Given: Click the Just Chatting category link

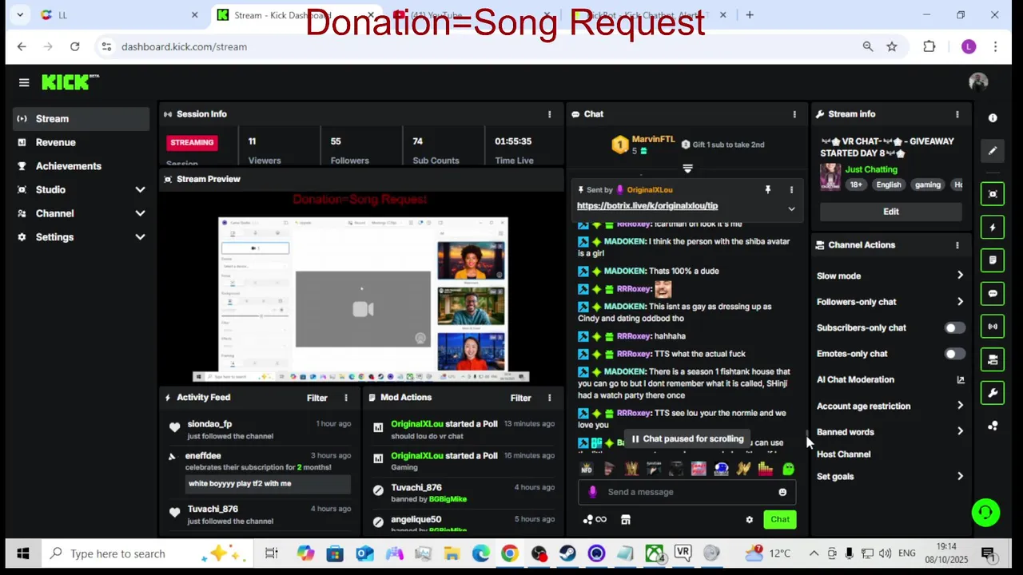Looking at the screenshot, I should point(871,169).
